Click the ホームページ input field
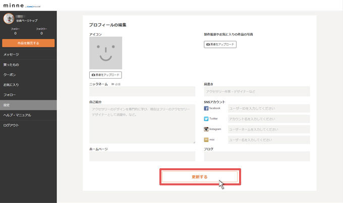Image resolution: width=343 pixels, height=203 pixels. [x=142, y=156]
